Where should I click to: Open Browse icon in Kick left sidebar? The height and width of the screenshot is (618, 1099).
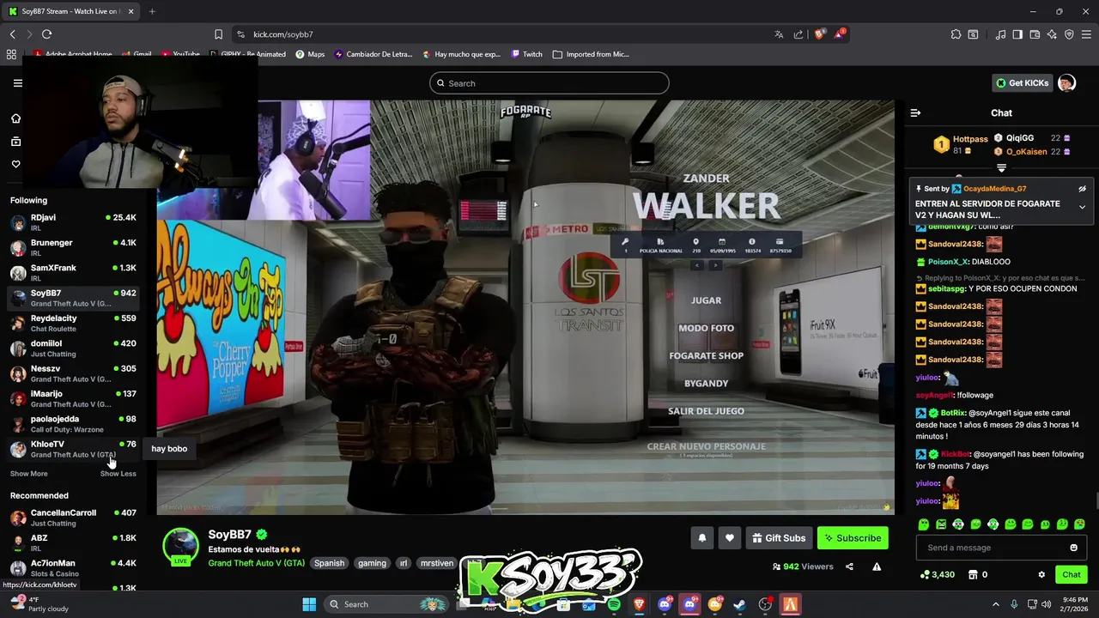pyautogui.click(x=15, y=142)
